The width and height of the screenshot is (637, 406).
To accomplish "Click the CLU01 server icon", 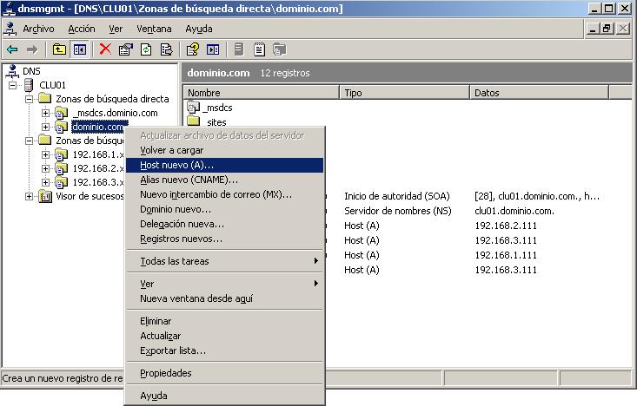I will click(29, 85).
